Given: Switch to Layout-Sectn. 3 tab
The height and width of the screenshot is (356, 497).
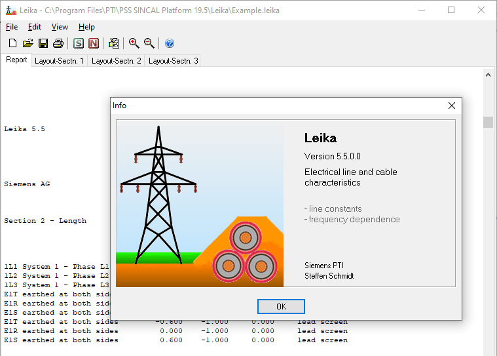Looking at the screenshot, I should point(173,61).
